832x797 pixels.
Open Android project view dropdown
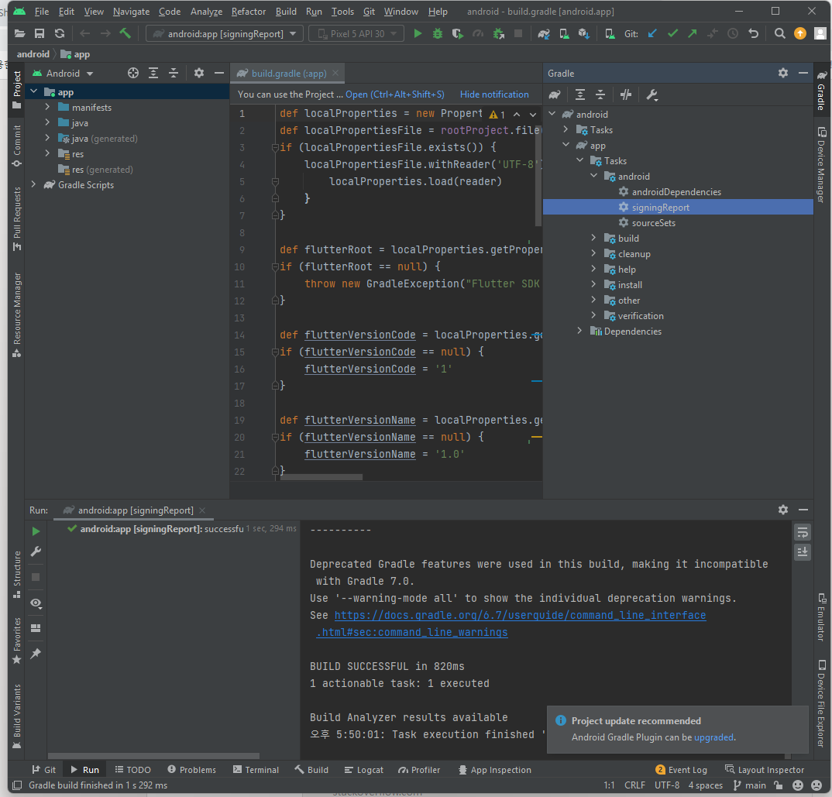click(x=63, y=74)
